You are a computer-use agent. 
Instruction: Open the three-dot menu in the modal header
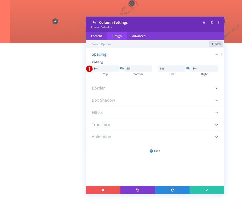[219, 22]
